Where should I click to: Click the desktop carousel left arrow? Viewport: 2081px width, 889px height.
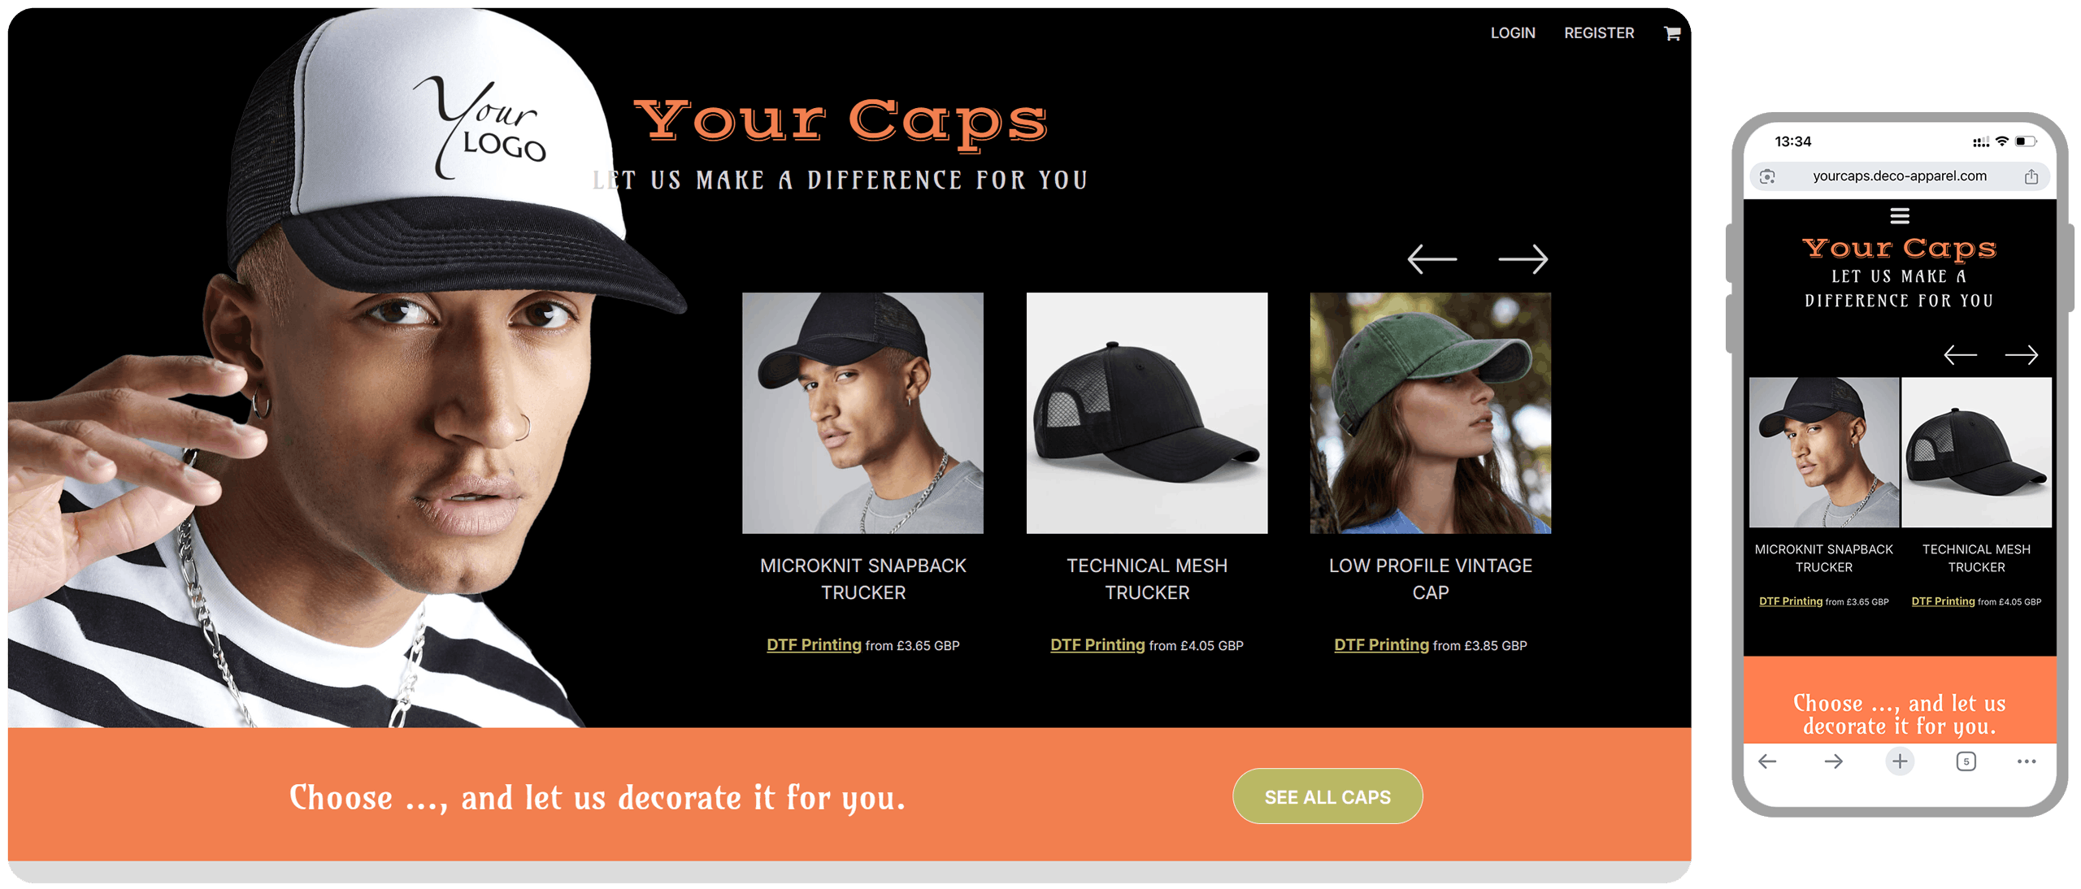tap(1432, 259)
